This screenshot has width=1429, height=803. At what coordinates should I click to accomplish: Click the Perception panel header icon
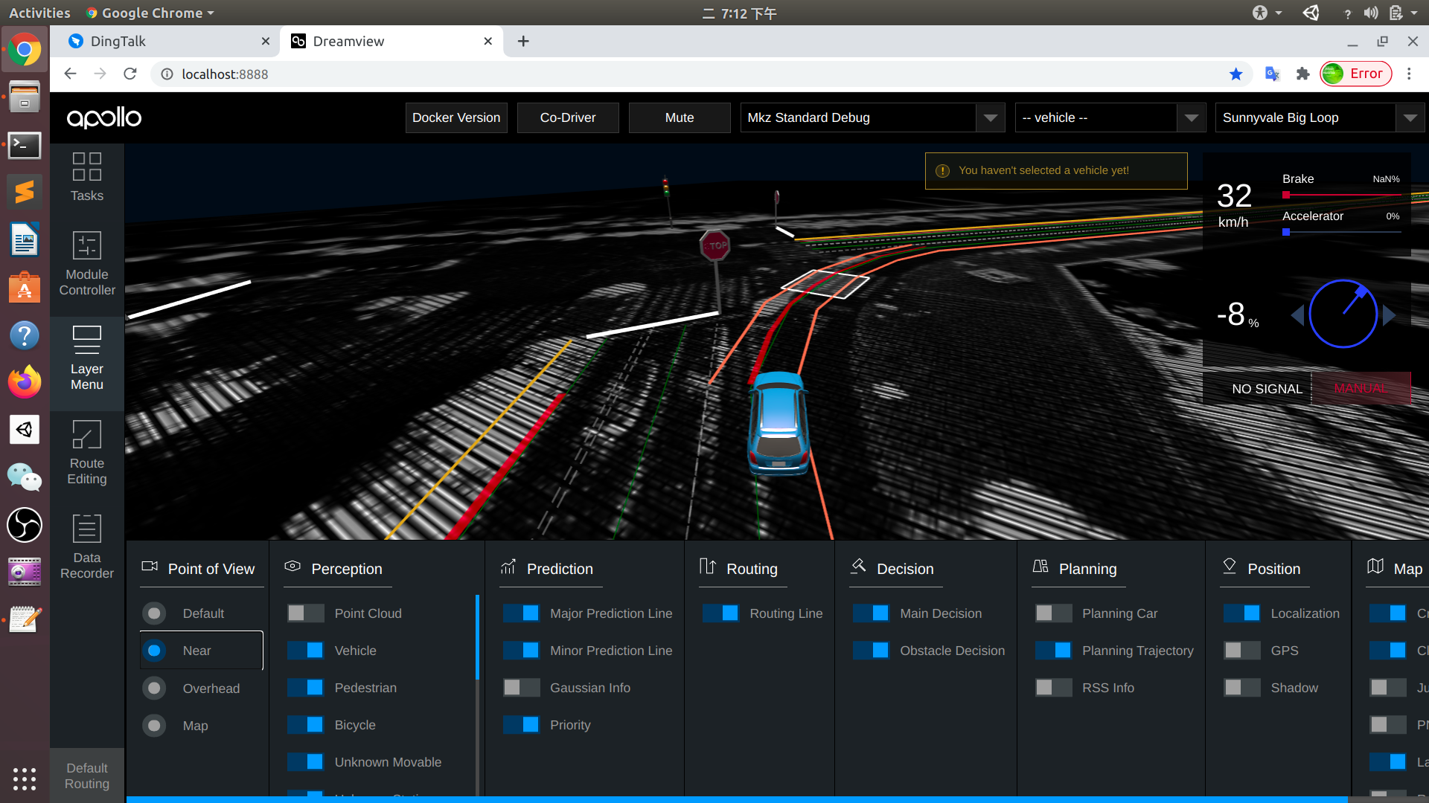point(292,566)
